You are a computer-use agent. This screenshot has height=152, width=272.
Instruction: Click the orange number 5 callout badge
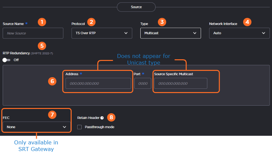coord(41,45)
